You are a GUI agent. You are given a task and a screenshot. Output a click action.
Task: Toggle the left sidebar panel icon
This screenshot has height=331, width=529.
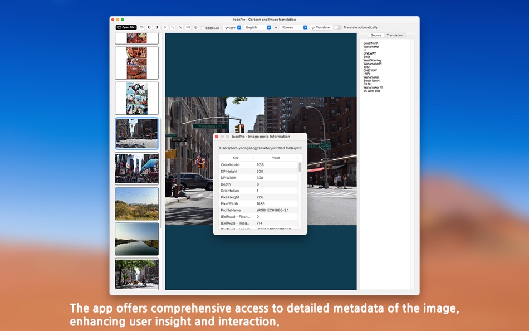[x=149, y=27]
